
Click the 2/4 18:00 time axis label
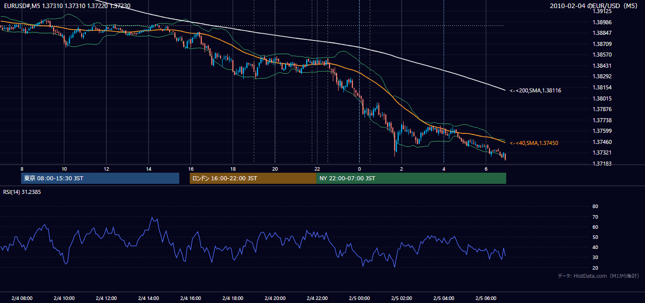(233, 298)
